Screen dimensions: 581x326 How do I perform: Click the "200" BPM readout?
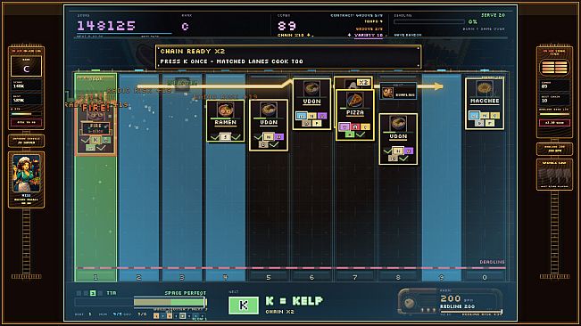click(451, 298)
